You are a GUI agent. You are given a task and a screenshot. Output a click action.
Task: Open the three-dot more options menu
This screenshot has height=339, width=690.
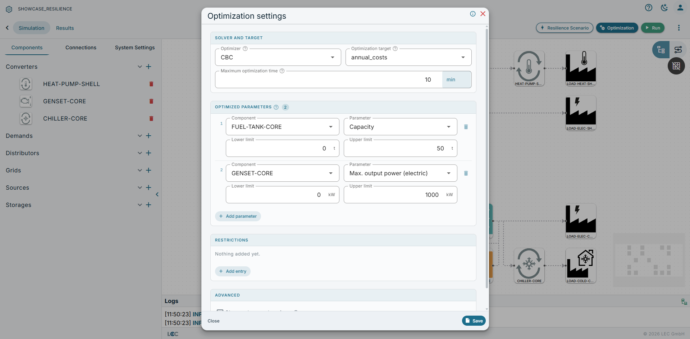(679, 28)
